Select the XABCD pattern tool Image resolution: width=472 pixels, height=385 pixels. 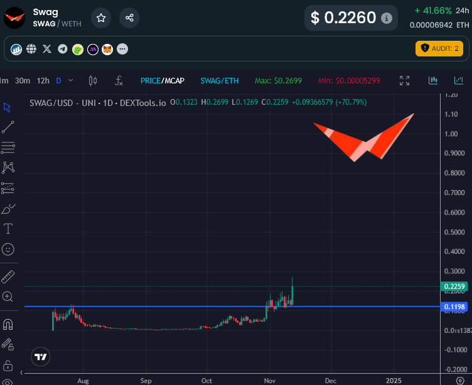click(x=8, y=167)
